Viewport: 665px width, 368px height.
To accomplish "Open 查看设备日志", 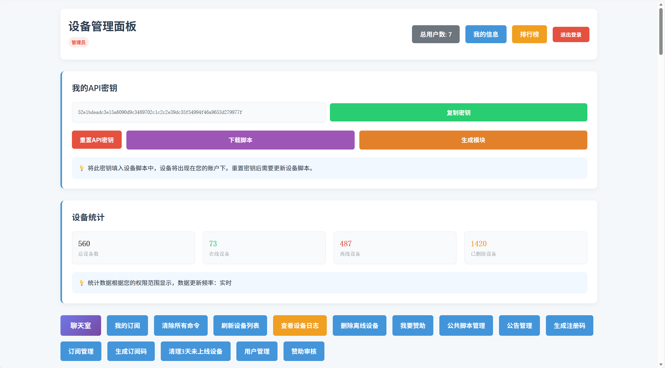I will 300,325.
